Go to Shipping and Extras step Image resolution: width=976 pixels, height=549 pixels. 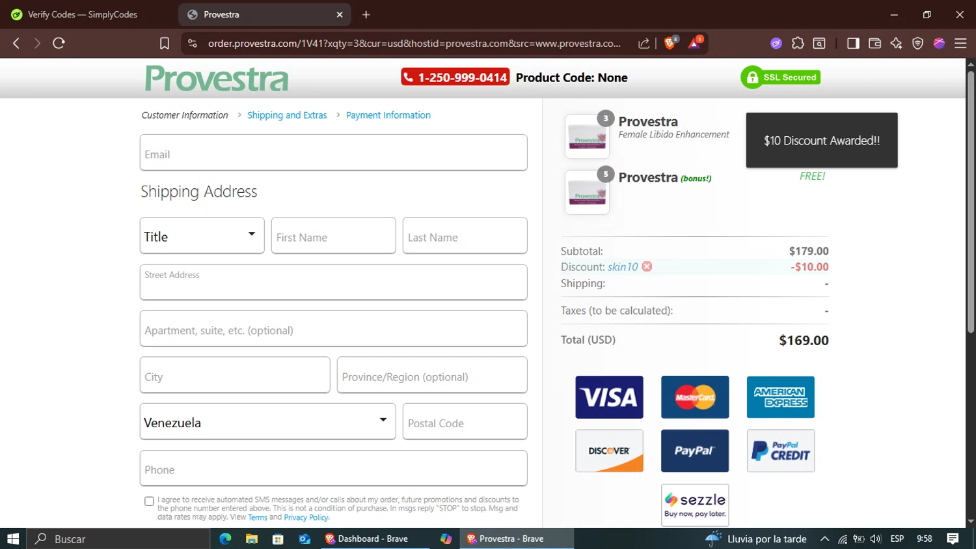click(287, 115)
